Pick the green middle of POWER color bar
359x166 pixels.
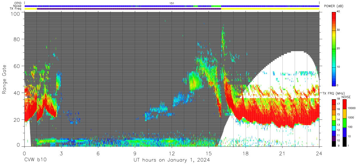click(x=334, y=49)
